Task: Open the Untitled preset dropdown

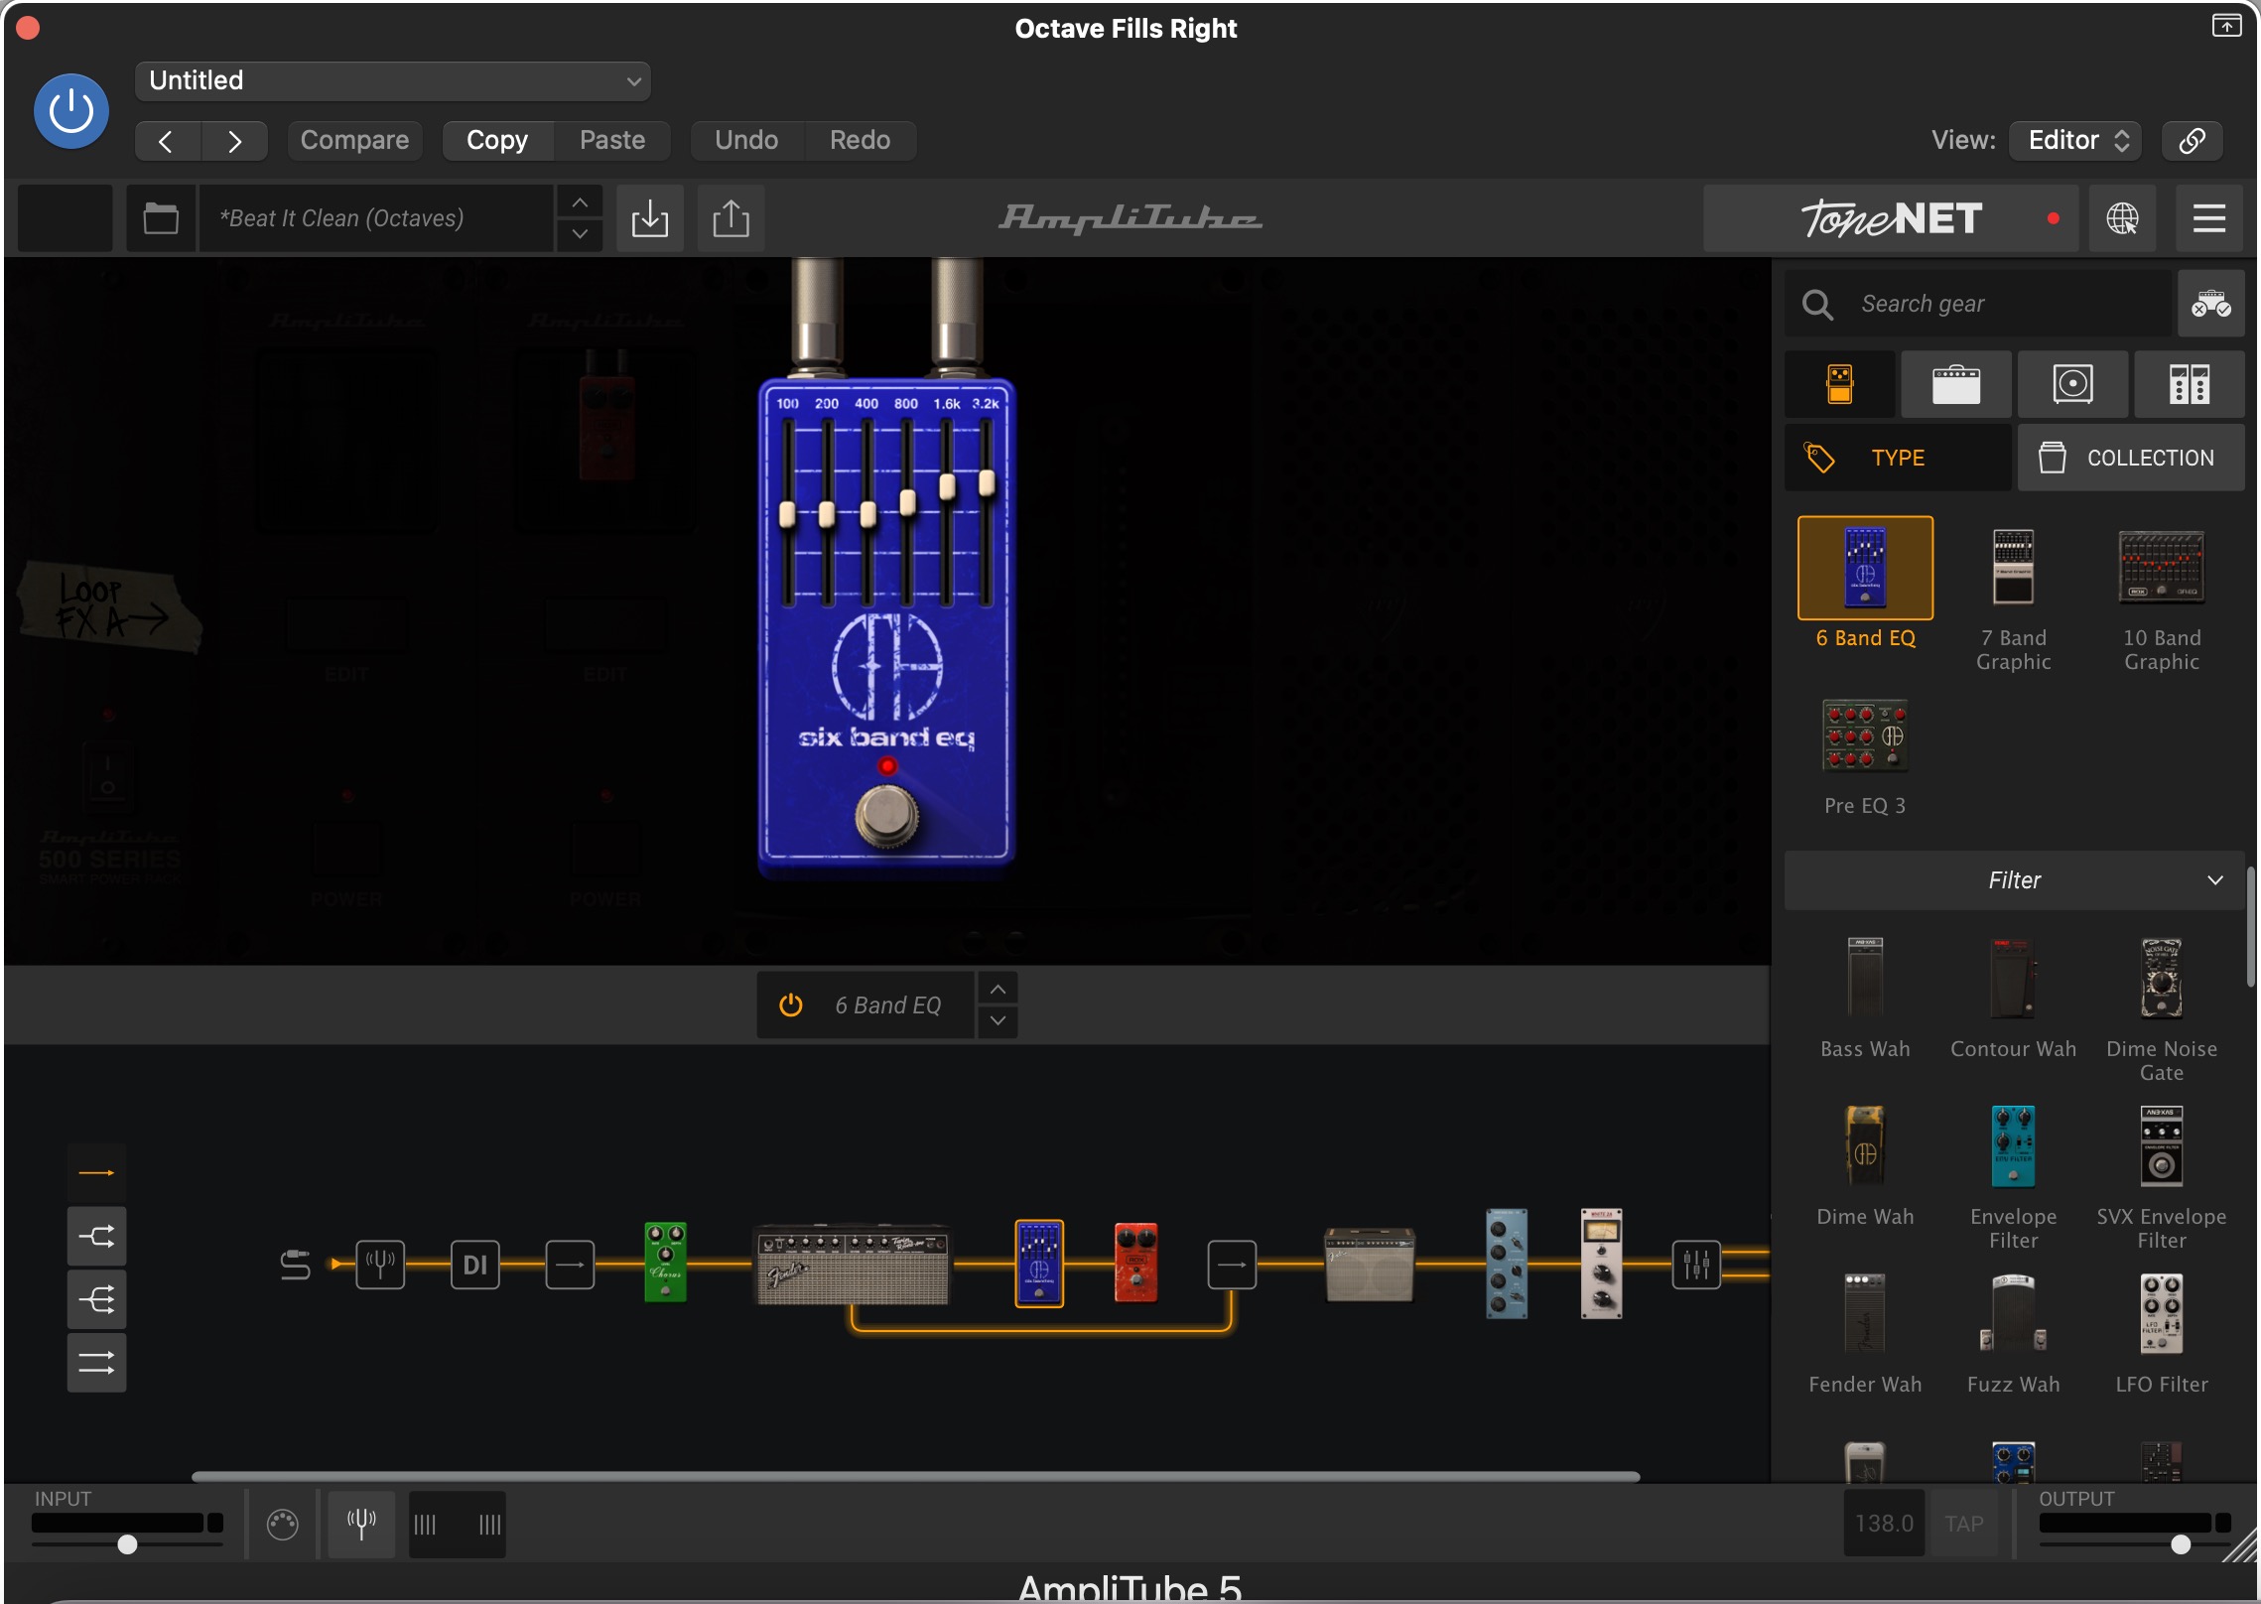Action: point(393,80)
